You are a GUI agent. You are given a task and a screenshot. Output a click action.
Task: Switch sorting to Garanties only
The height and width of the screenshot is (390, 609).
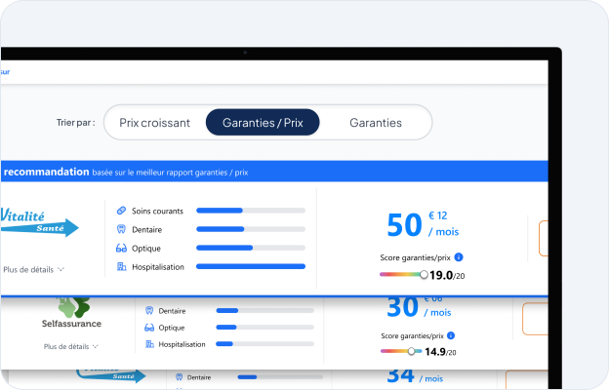[x=375, y=123]
